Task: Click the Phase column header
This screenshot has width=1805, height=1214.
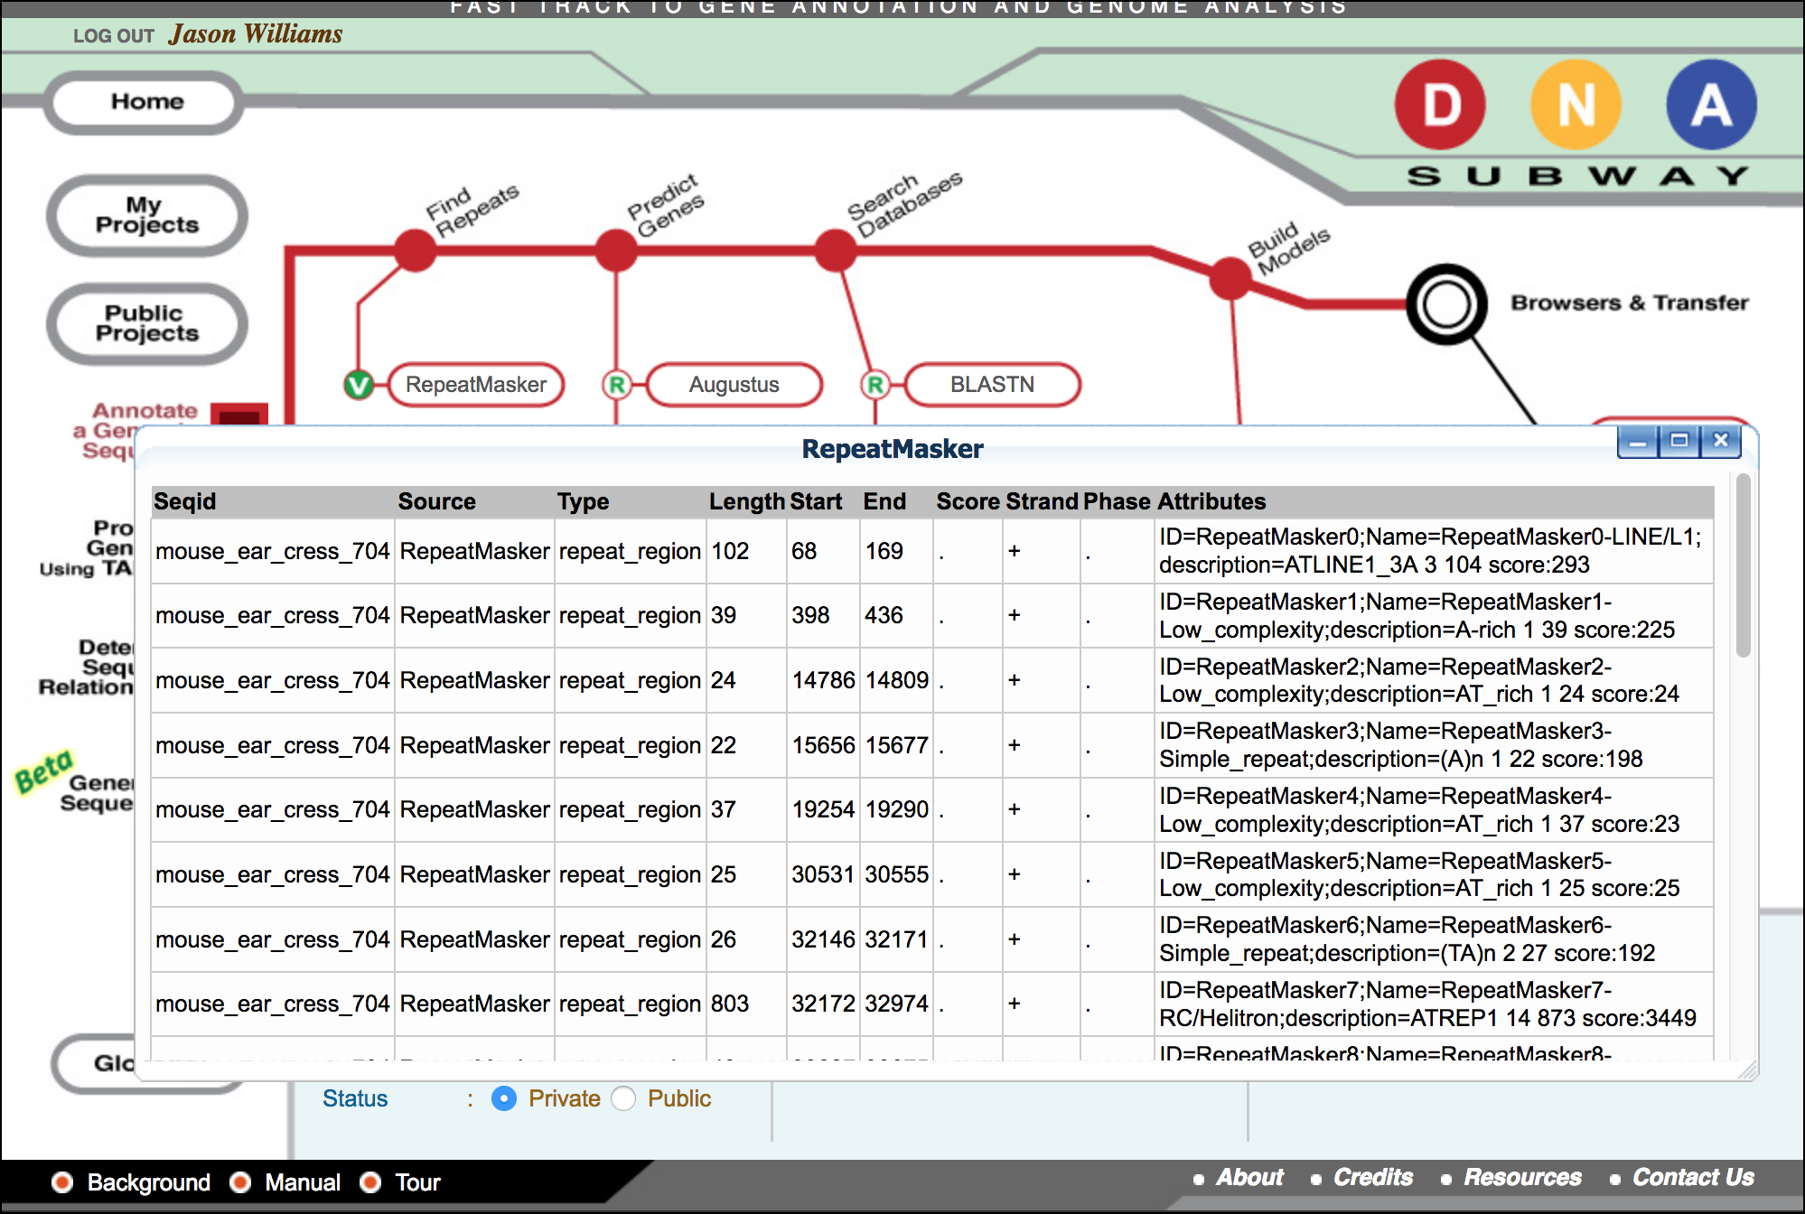Action: (1117, 501)
